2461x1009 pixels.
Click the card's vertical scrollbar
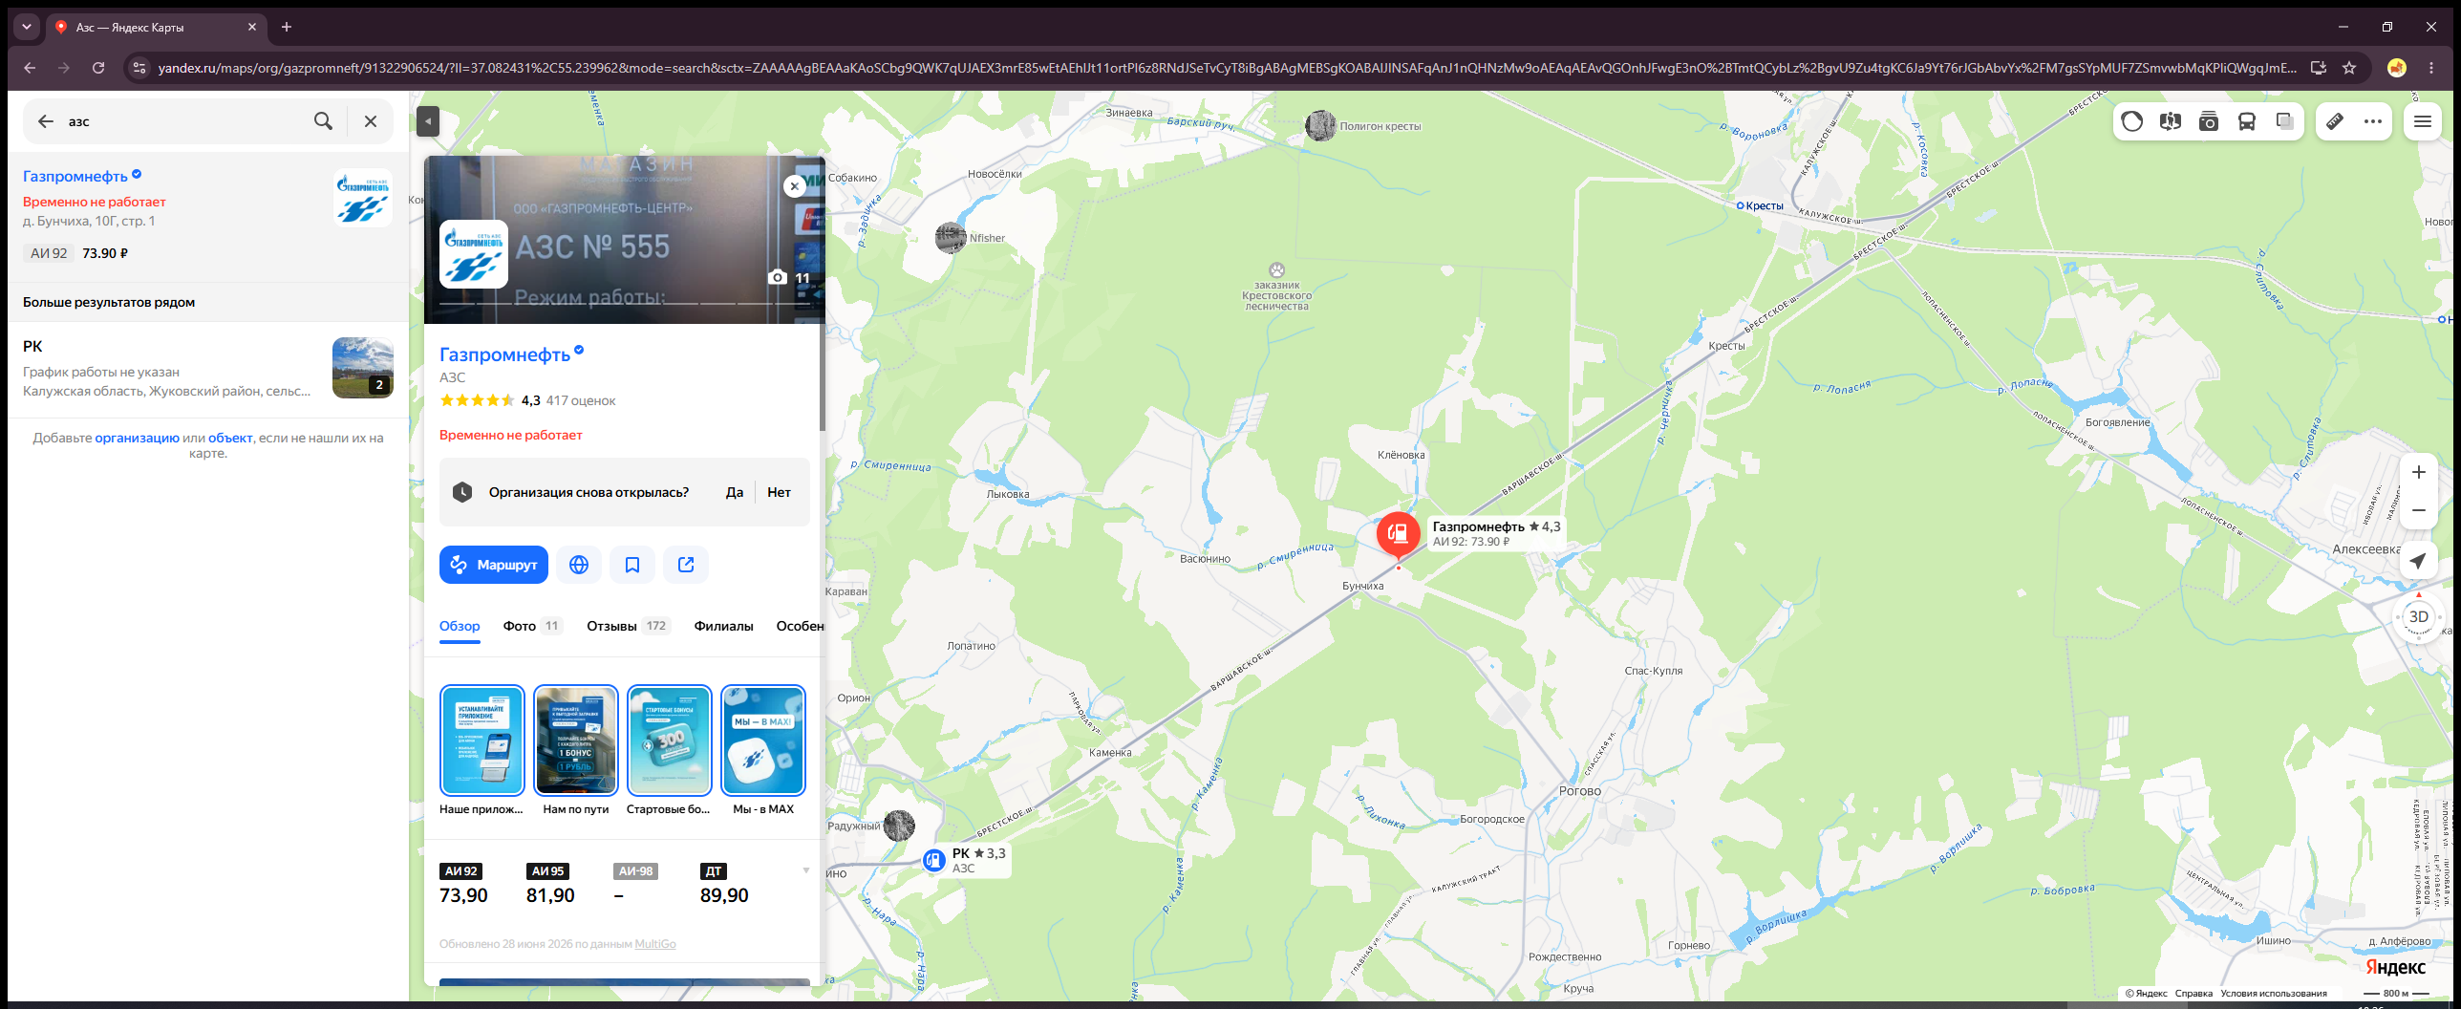tap(822, 377)
